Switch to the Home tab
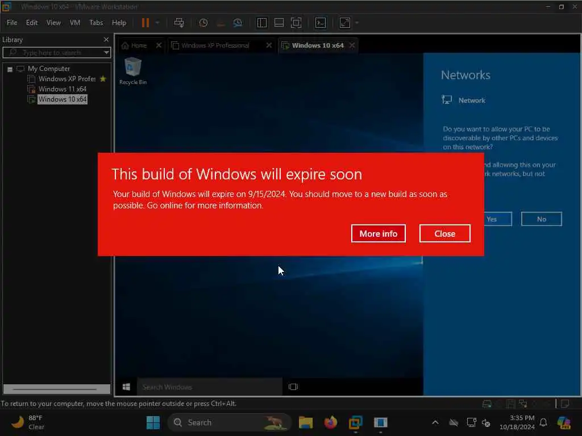Viewport: 582px width, 436px height. pyautogui.click(x=134, y=45)
